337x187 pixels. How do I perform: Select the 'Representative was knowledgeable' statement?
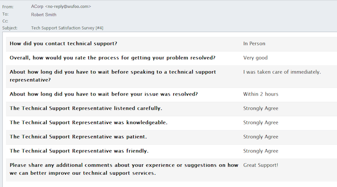88,122
